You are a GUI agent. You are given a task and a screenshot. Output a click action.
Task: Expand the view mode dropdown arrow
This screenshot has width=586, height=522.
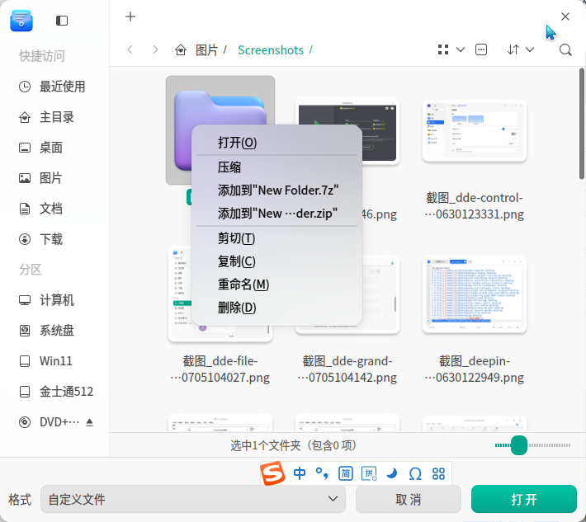pyautogui.click(x=461, y=49)
